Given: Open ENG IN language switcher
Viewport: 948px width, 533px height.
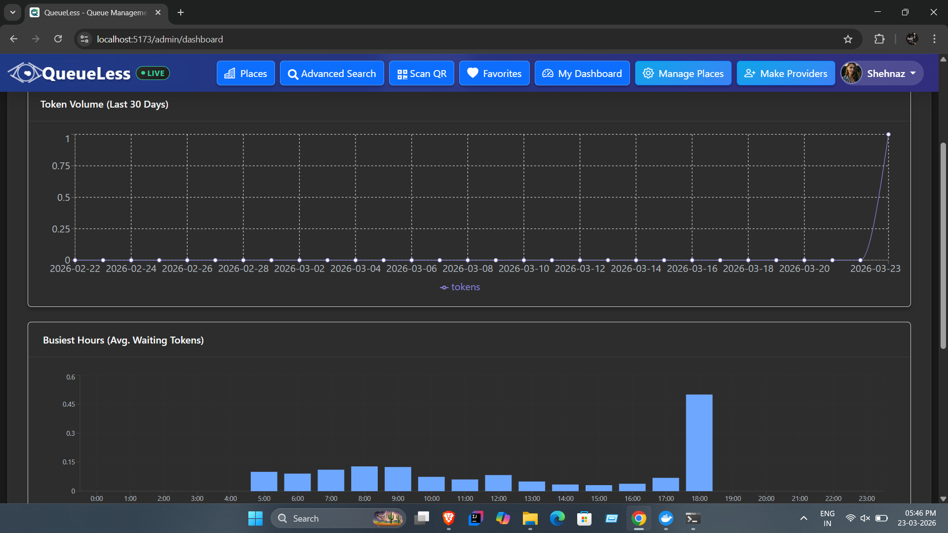Looking at the screenshot, I should click(828, 518).
